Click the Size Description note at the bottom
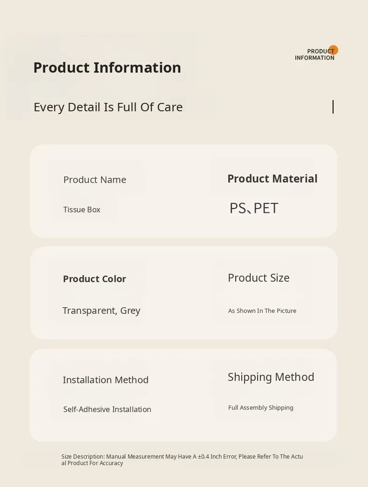The width and height of the screenshot is (368, 487). [x=182, y=460]
